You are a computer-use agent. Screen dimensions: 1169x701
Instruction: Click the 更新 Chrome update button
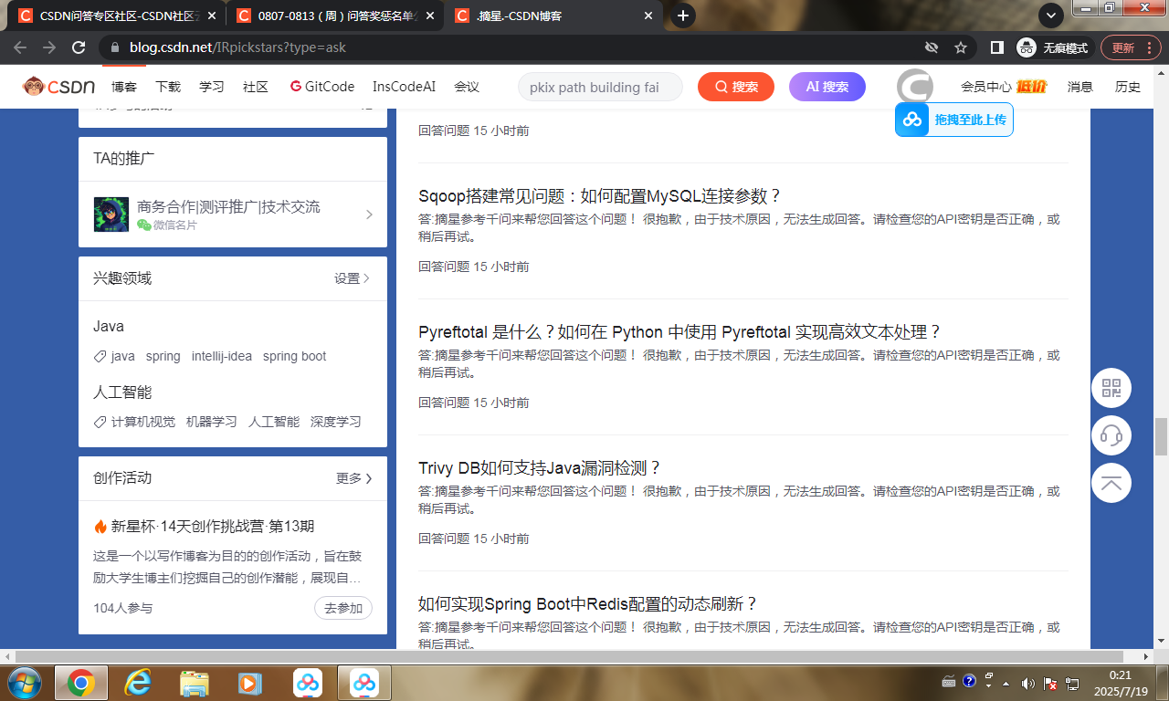1130,47
